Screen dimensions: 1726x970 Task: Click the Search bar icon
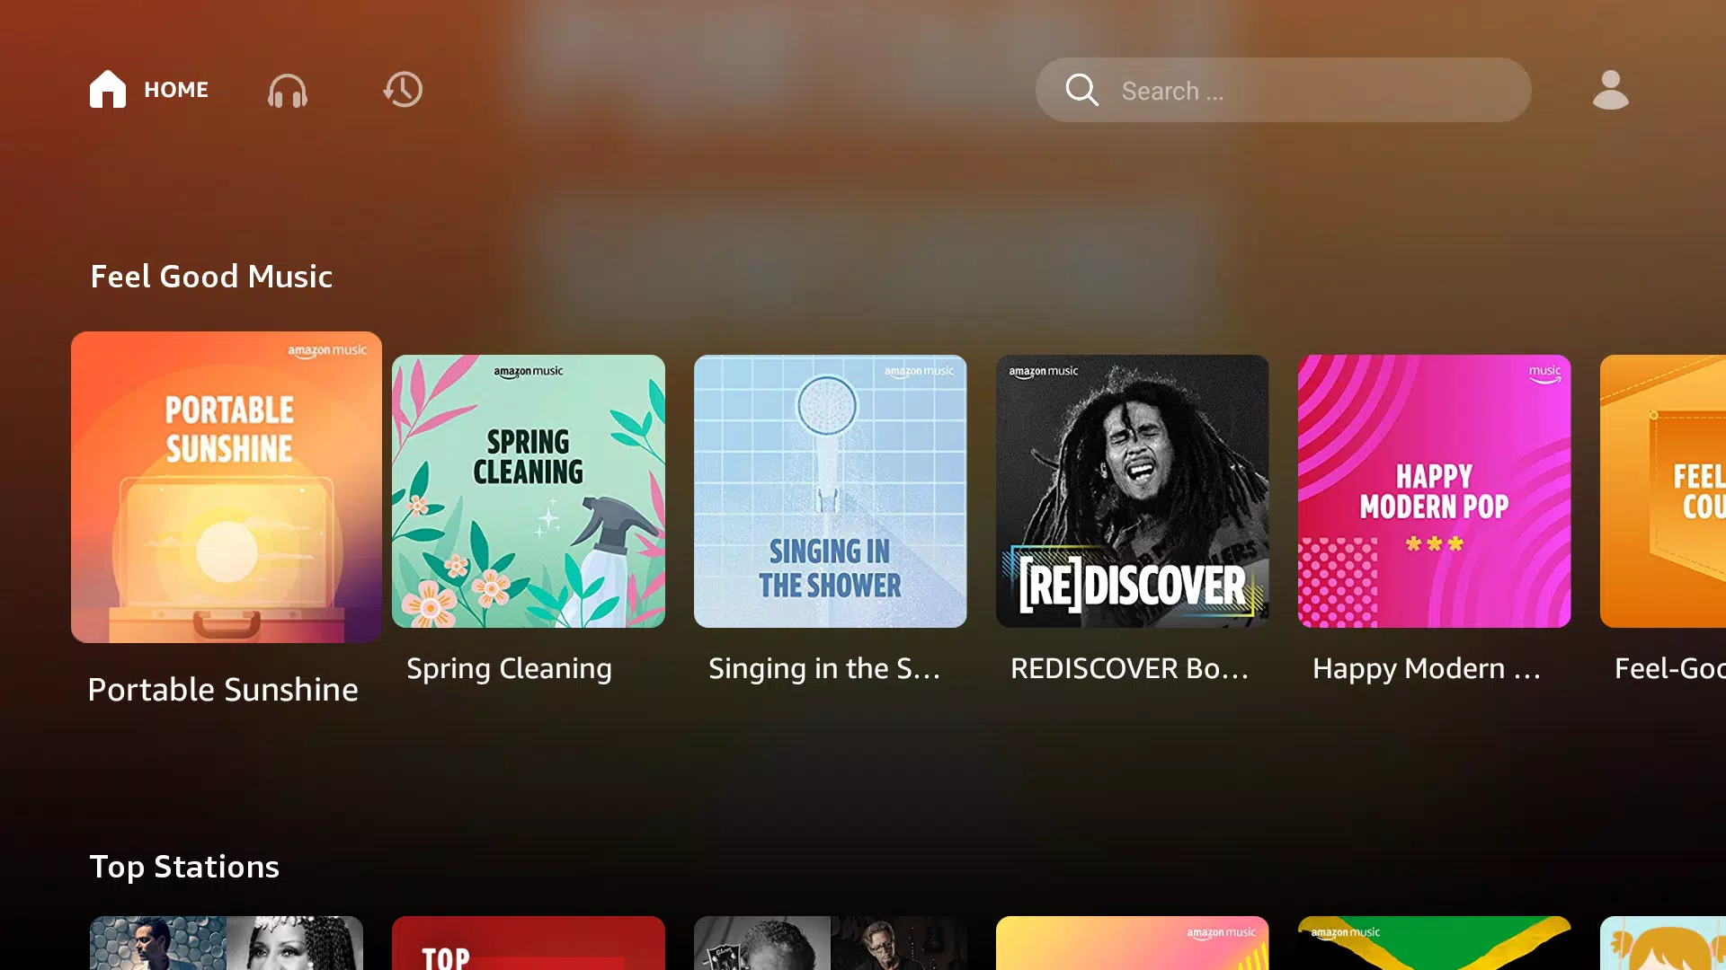point(1080,90)
